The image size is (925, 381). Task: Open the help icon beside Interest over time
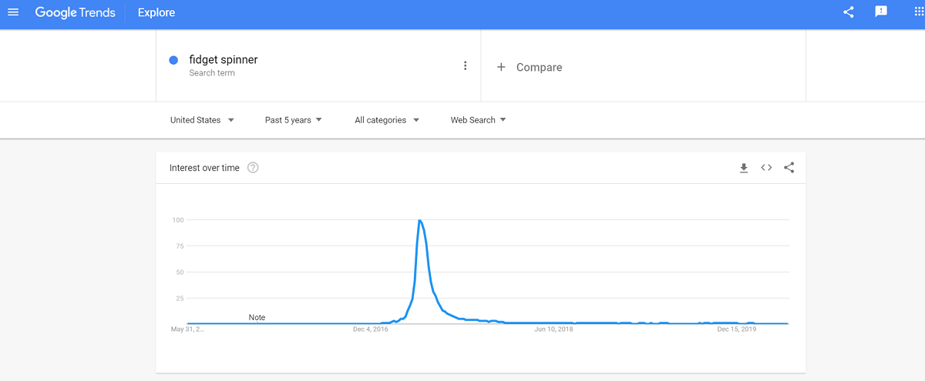[x=253, y=168]
